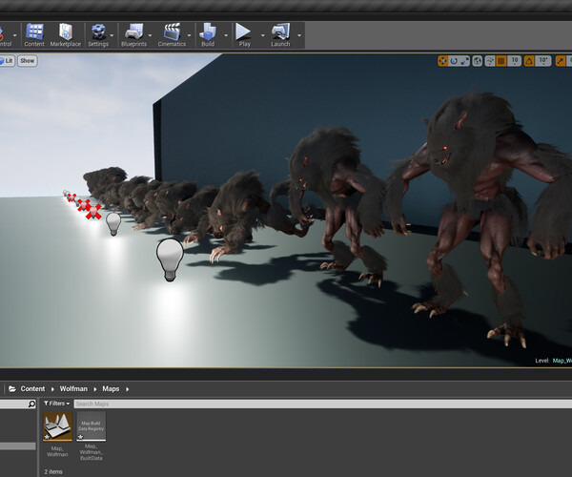Open the Settings toolbar button
The image size is (572, 477).
[x=98, y=35]
